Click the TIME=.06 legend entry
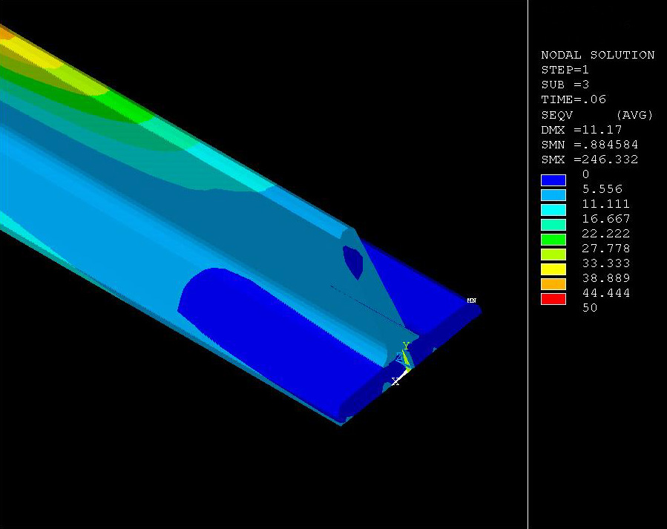Viewport: 667px width, 529px height. [574, 99]
